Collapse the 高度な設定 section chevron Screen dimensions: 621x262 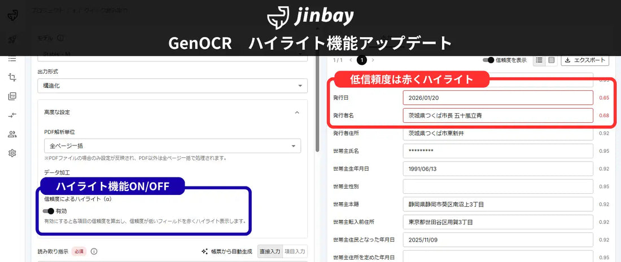pos(297,112)
